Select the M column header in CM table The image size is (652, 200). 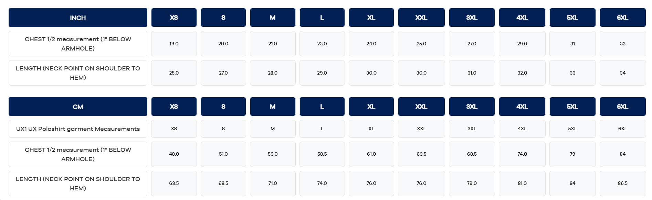(x=272, y=107)
